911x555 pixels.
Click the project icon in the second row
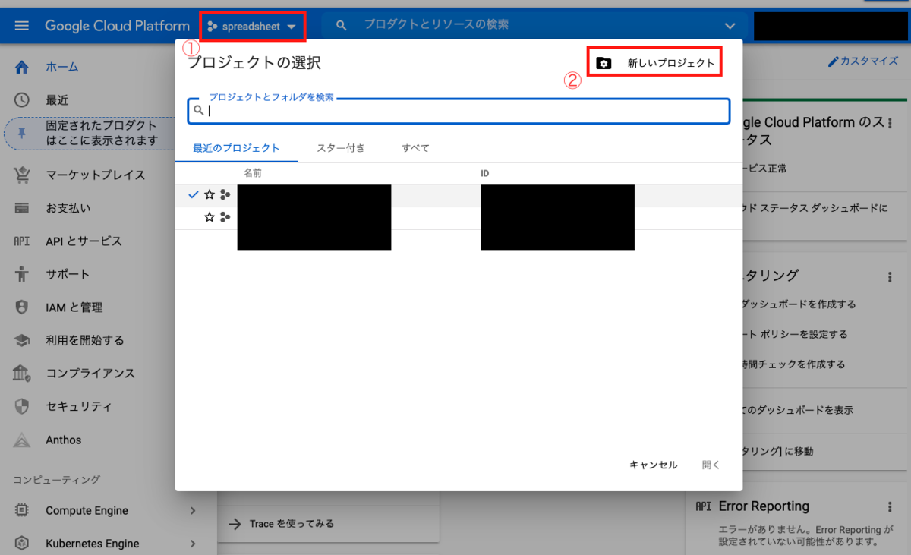click(225, 218)
